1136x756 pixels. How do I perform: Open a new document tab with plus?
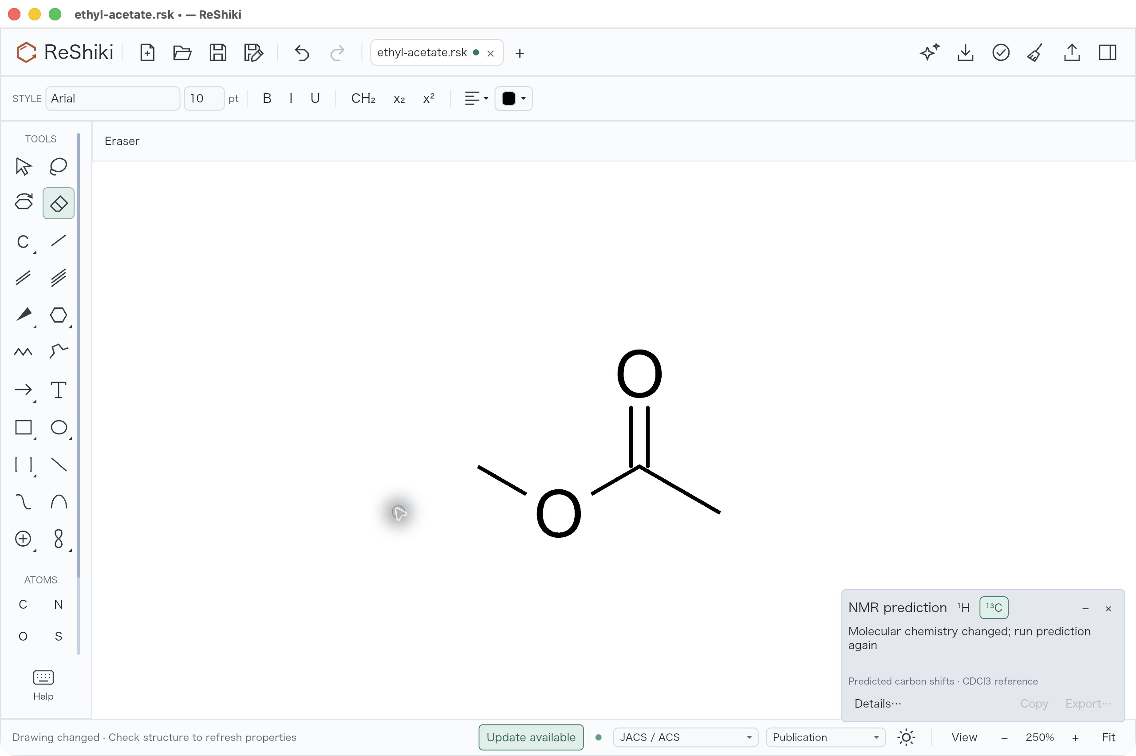pos(519,53)
